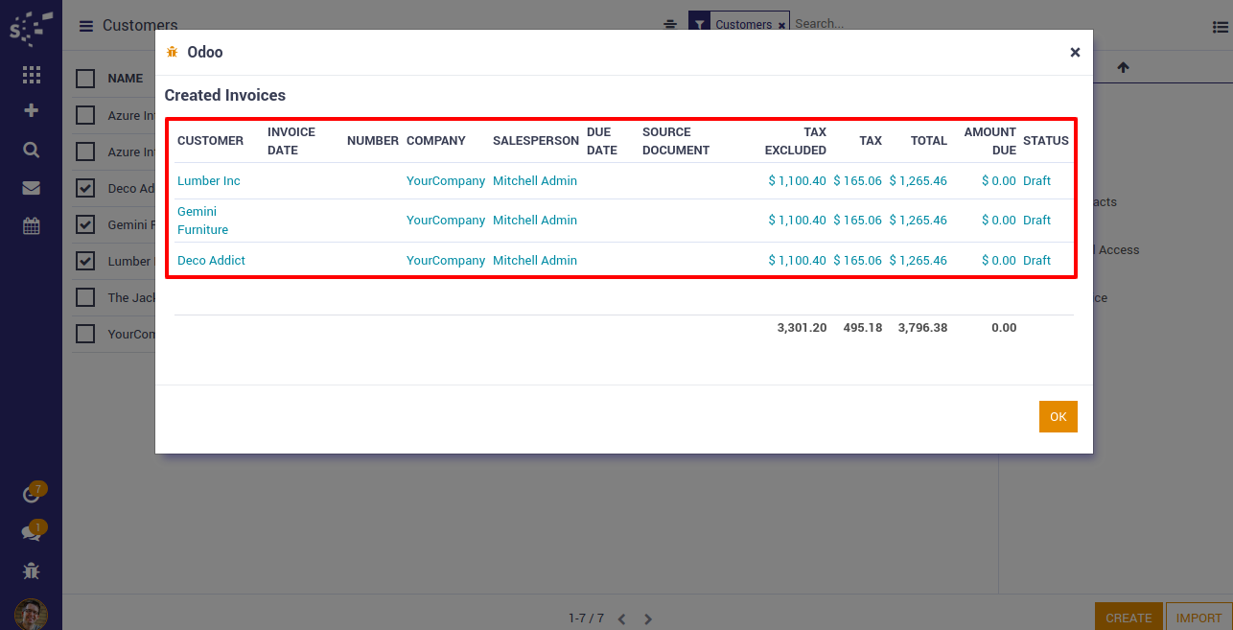This screenshot has width=1233, height=630.
Task: Click Draft status in Deco Addict row
Action: pyautogui.click(x=1036, y=261)
